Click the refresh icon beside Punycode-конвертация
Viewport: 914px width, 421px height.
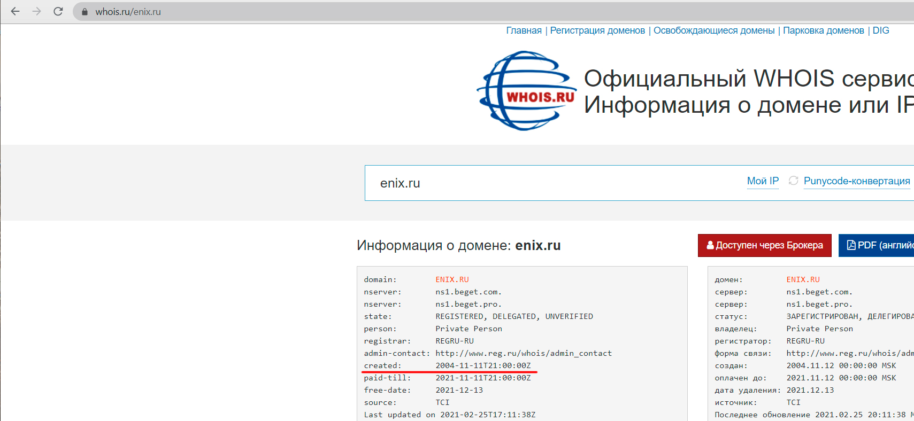[x=793, y=181]
